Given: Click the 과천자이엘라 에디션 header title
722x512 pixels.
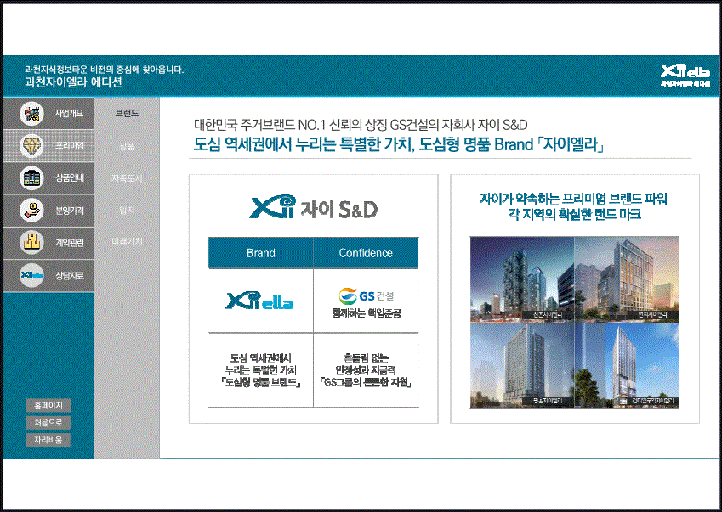Looking at the screenshot, I should coord(73,82).
